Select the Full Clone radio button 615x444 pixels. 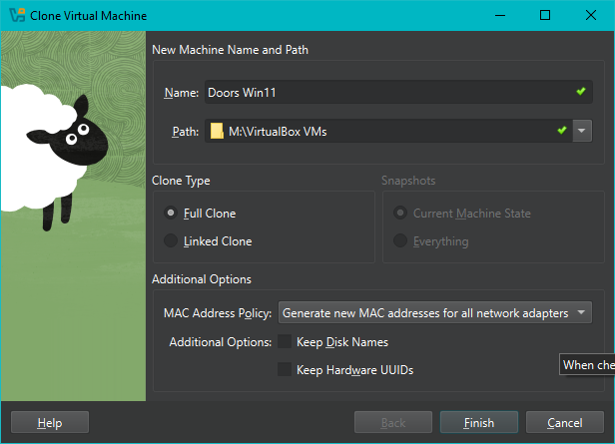point(172,214)
